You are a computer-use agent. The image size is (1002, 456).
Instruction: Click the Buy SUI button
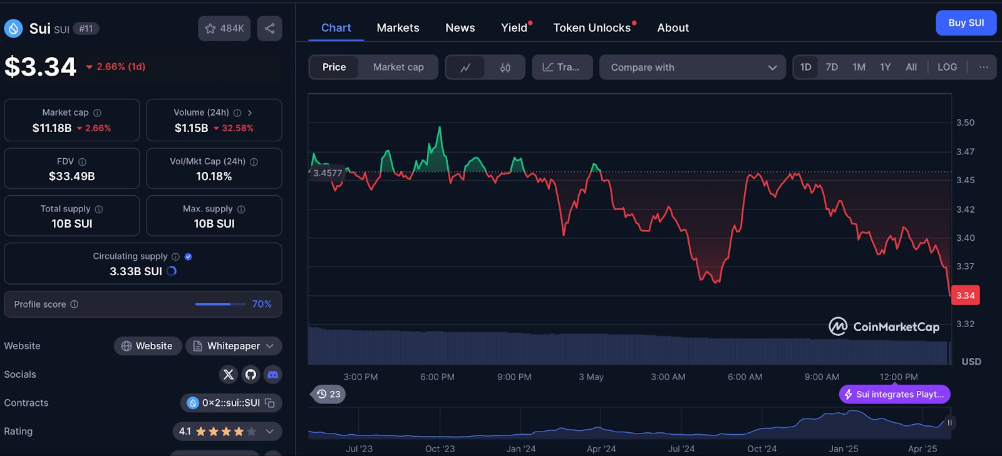click(966, 23)
